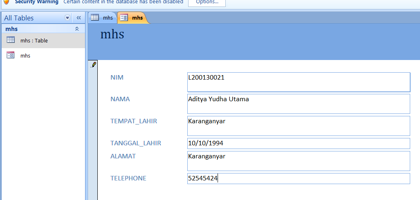
Task: Switch to the mhs form tab
Action: (x=133, y=18)
